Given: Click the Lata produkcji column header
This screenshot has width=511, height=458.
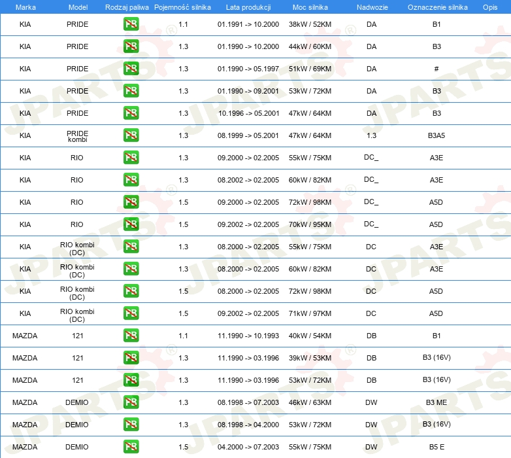Looking at the screenshot, I should click(248, 7).
